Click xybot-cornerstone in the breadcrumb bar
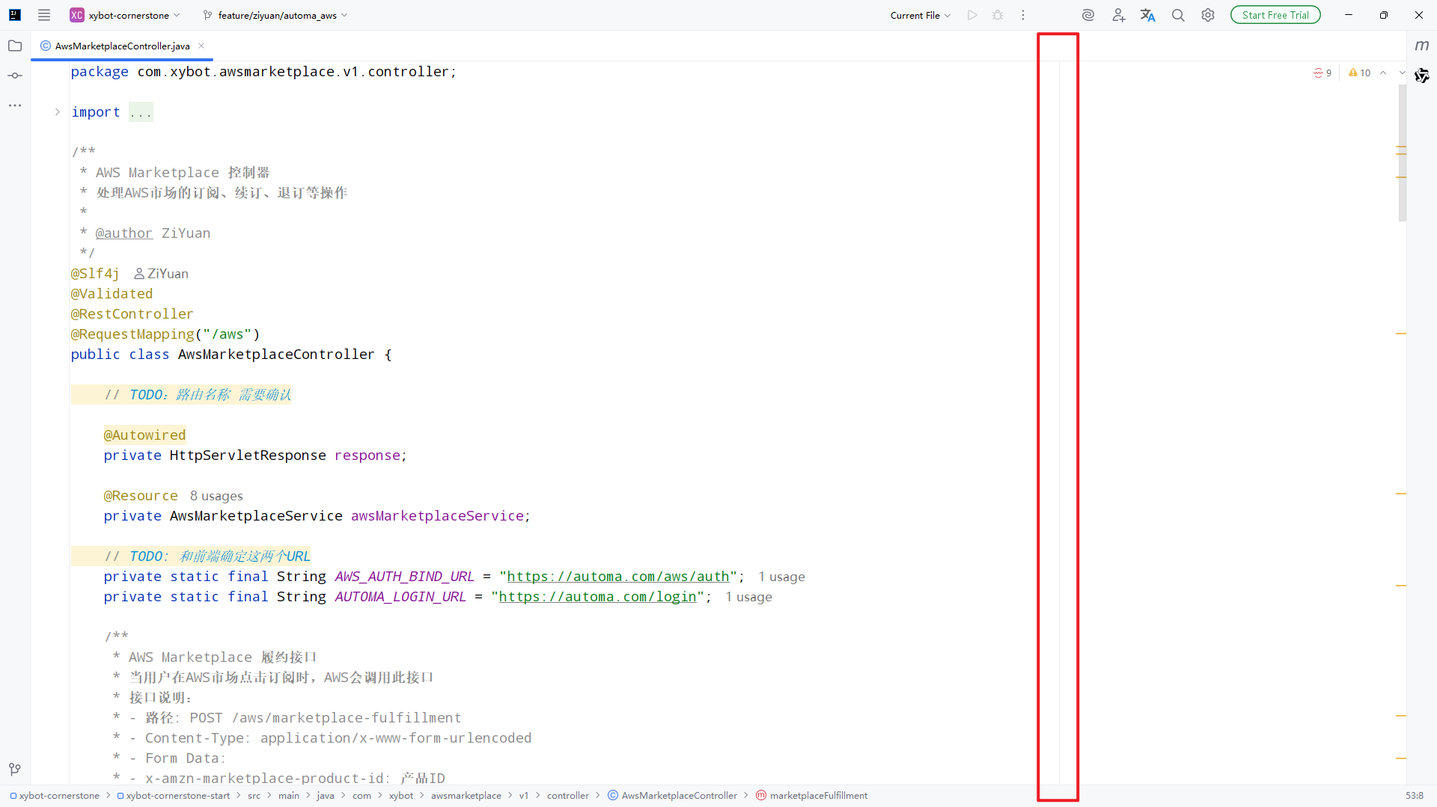1437x807 pixels. click(x=55, y=796)
